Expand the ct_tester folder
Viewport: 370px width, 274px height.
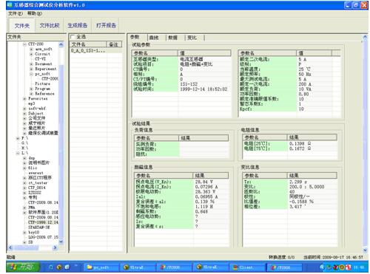click(24, 183)
